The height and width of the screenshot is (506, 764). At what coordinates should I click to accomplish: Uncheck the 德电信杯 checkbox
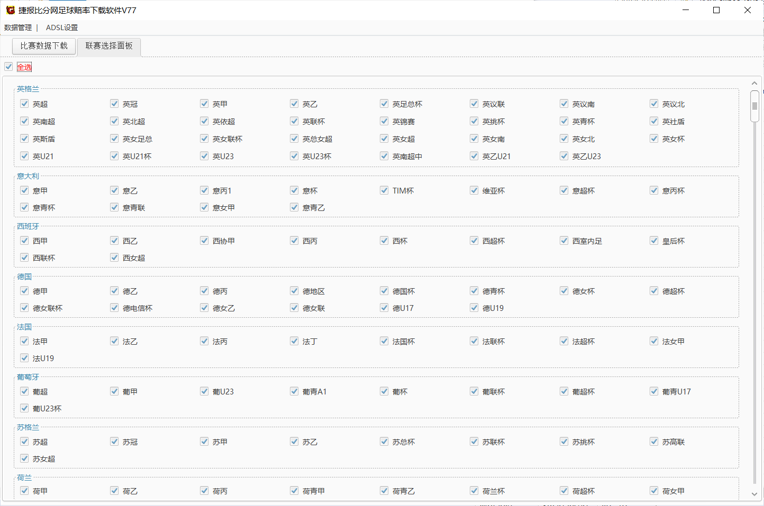(114, 308)
